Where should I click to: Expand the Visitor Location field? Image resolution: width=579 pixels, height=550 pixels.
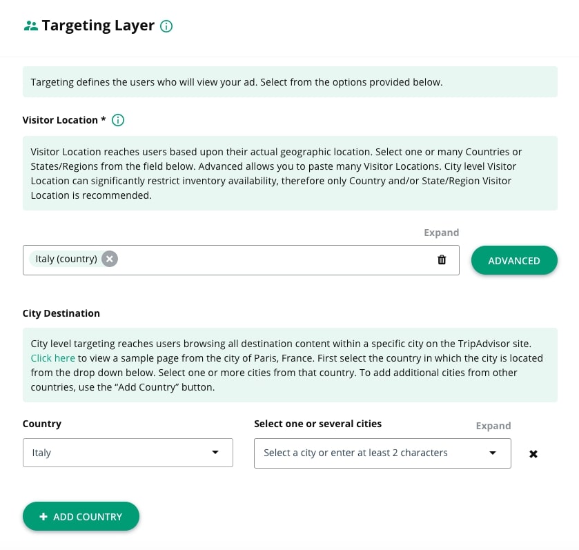click(441, 233)
